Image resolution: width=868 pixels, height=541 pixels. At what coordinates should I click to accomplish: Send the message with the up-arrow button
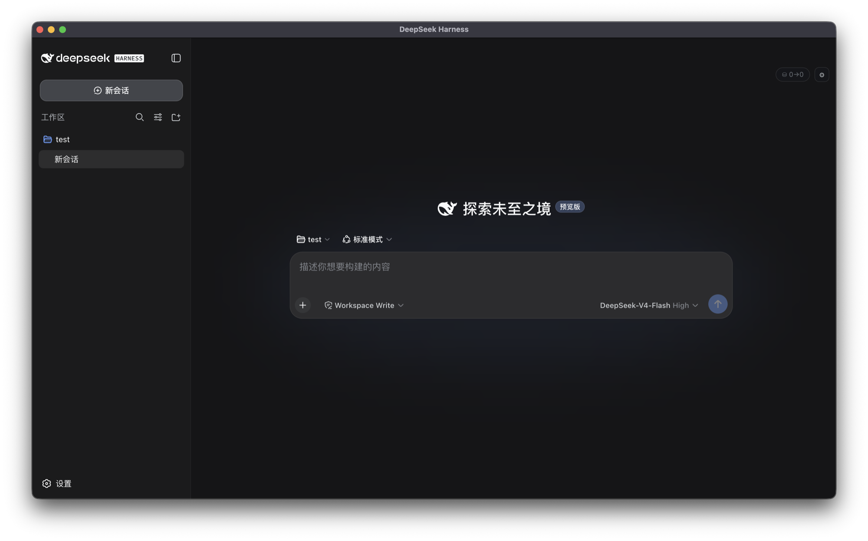pos(717,304)
